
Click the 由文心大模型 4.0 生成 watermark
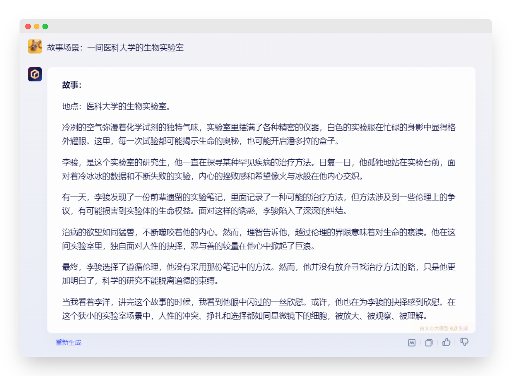coord(444,328)
